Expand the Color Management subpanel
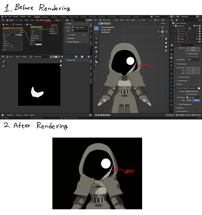This screenshot has width=202, height=215. click(x=185, y=104)
